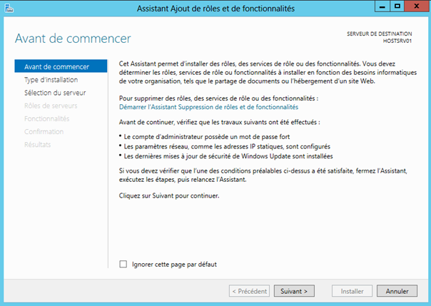Select the 'Fonctionnalités' sidebar step
This screenshot has width=431, height=306.
(x=46, y=118)
